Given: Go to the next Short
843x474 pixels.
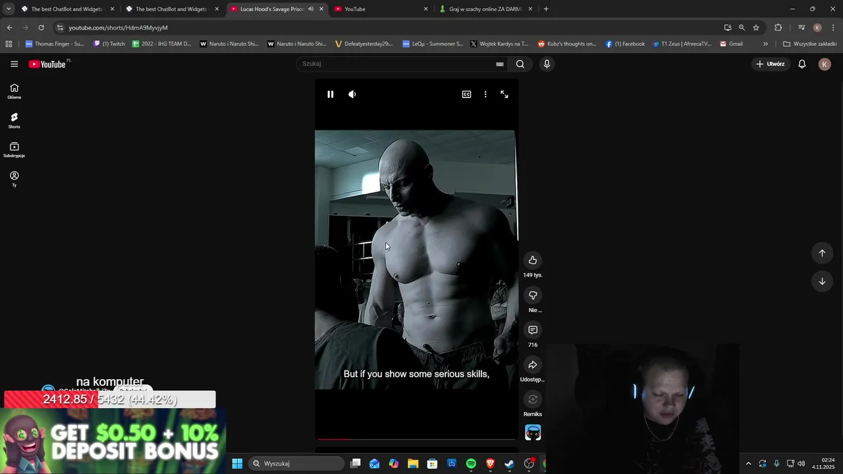Looking at the screenshot, I should coord(822,281).
